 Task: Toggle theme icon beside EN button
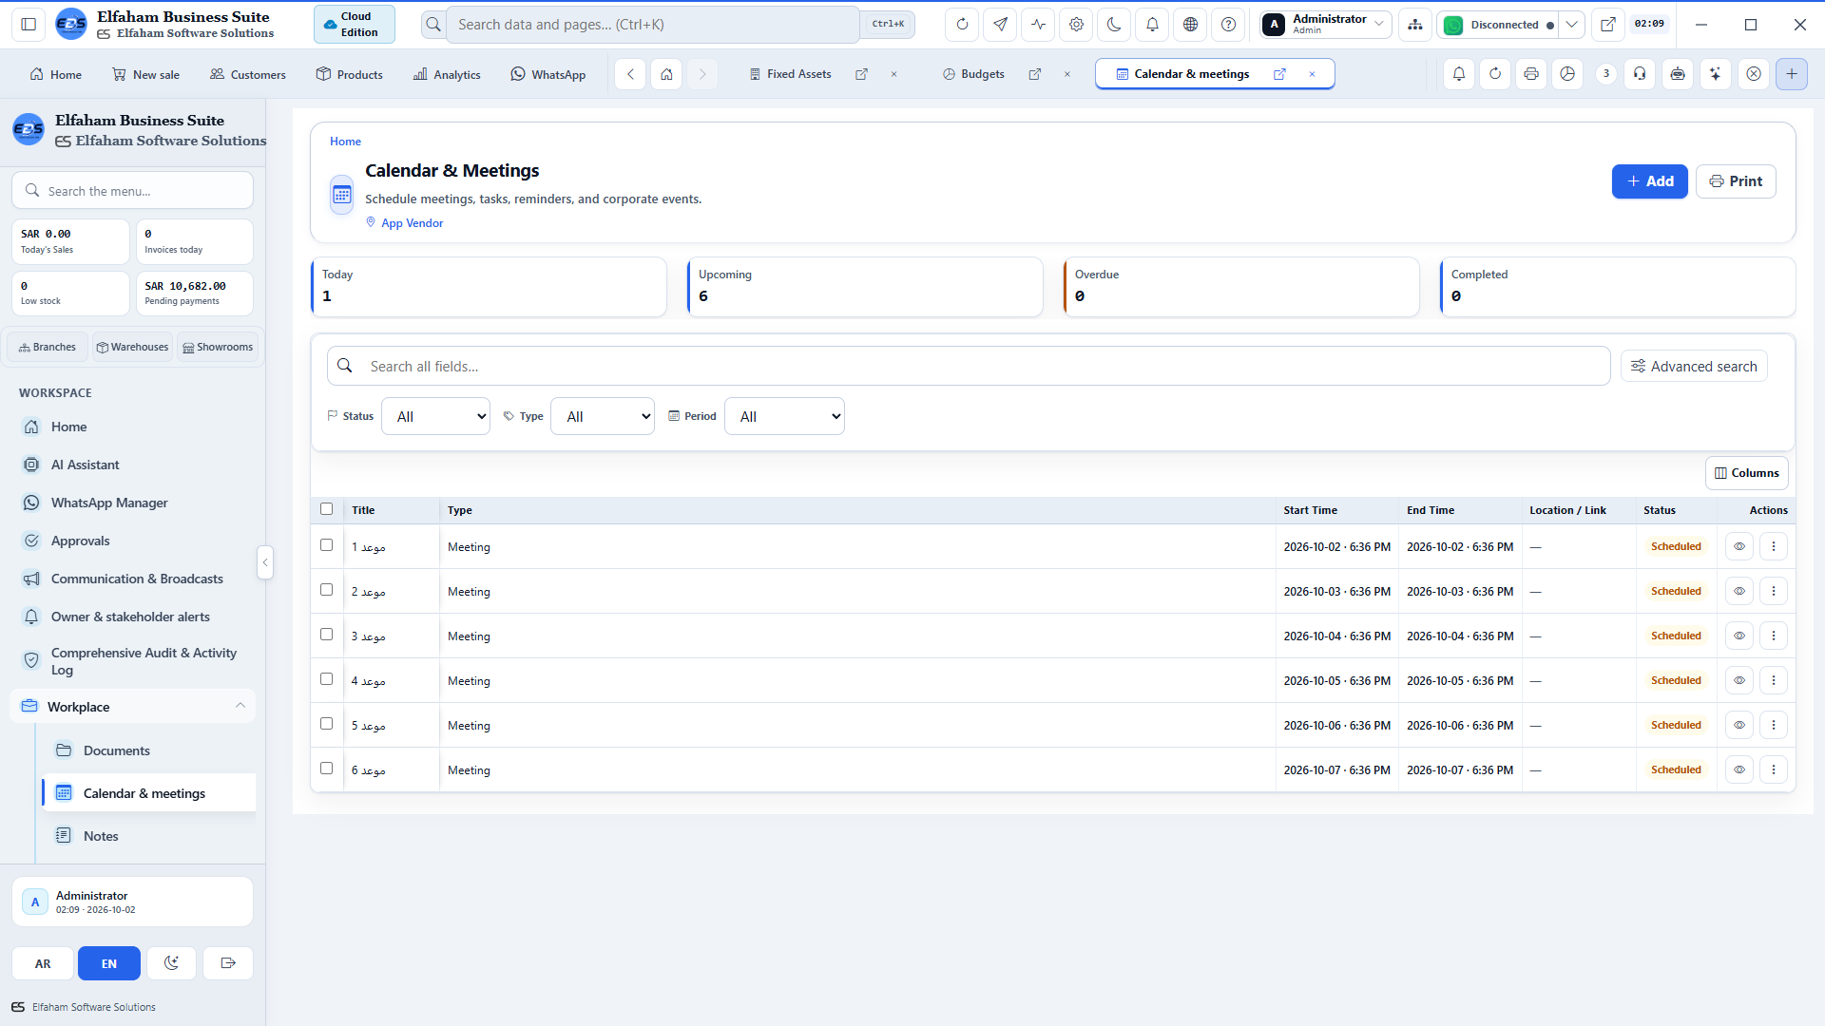pos(171,963)
